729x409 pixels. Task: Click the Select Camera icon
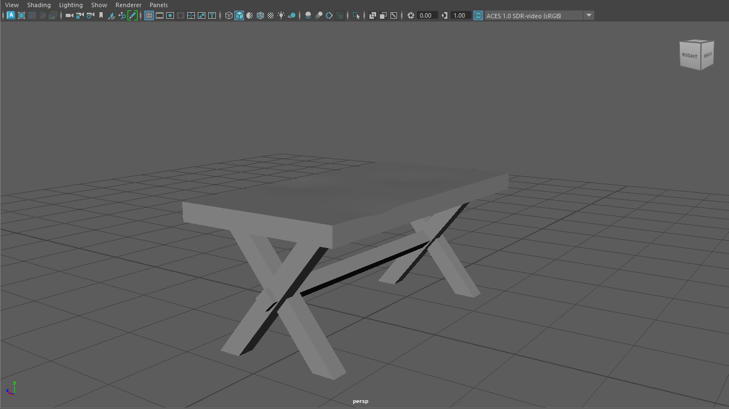69,15
